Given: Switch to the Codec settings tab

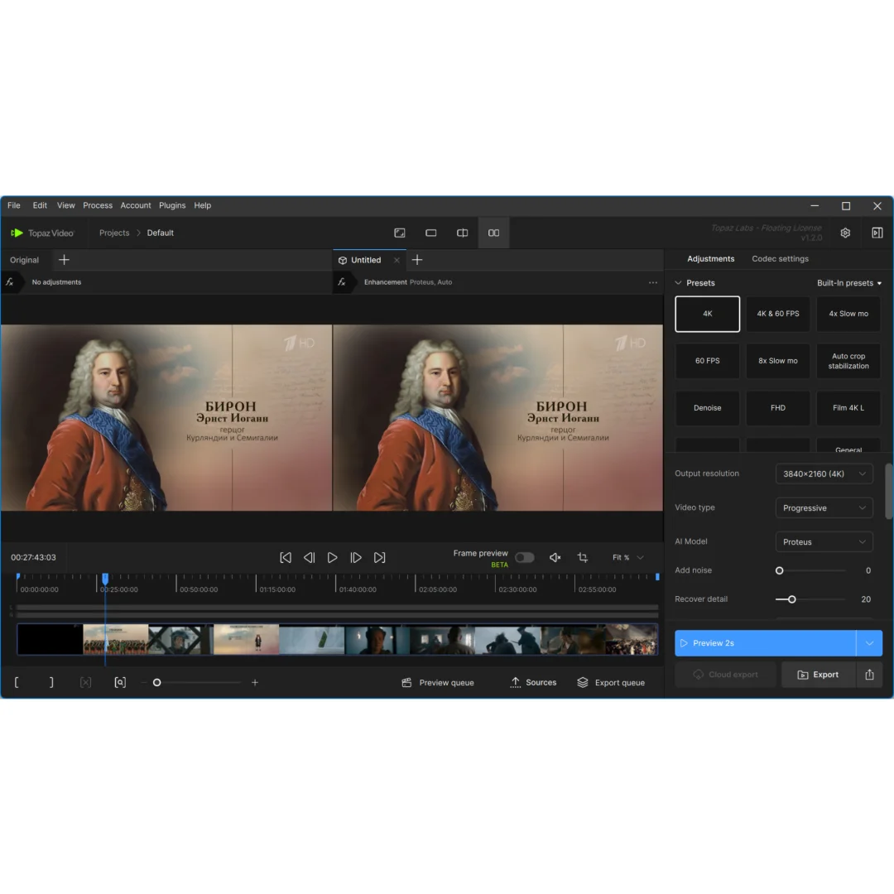Looking at the screenshot, I should click(780, 259).
